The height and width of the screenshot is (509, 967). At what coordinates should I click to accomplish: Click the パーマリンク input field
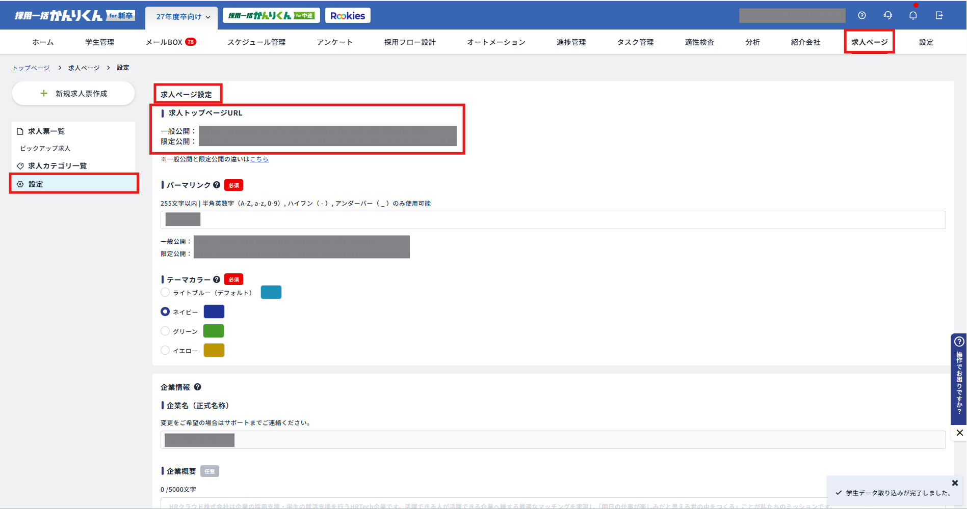click(x=553, y=220)
